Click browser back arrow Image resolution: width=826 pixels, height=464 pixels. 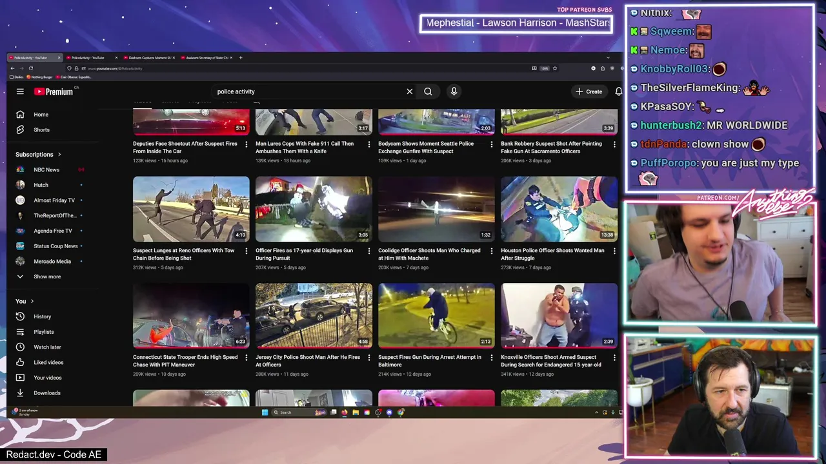(x=12, y=68)
